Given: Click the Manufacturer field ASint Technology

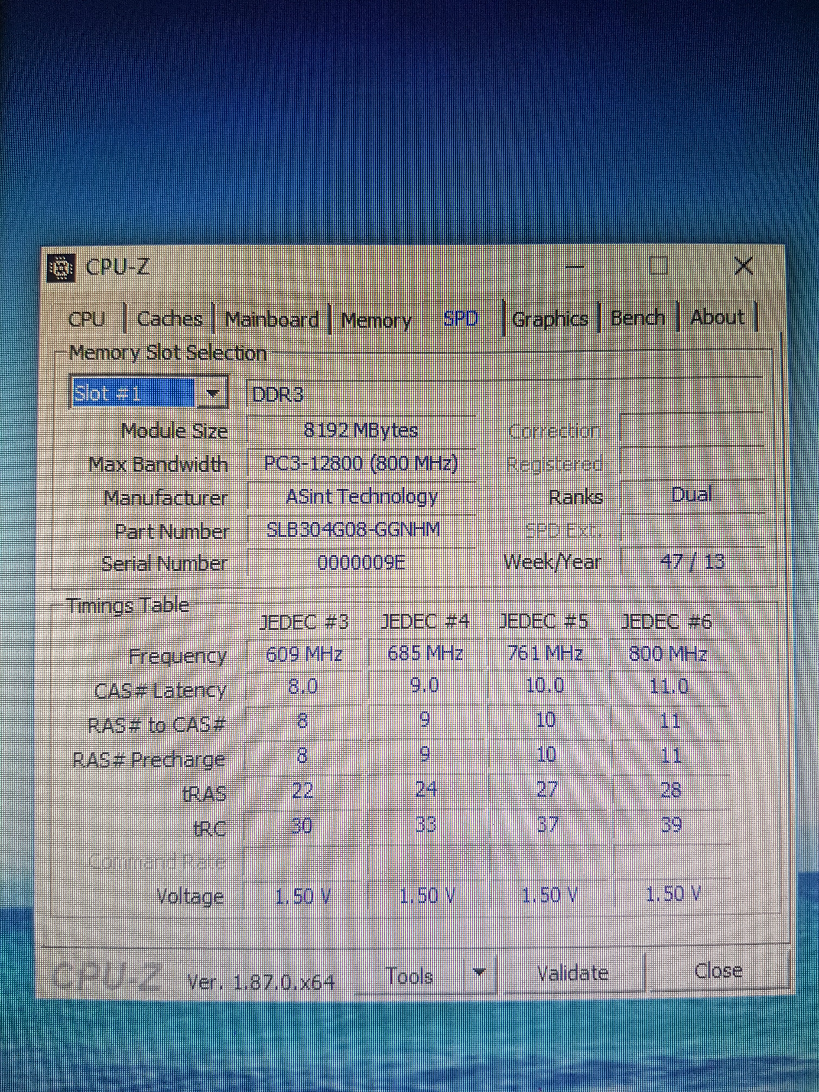Looking at the screenshot, I should [361, 497].
